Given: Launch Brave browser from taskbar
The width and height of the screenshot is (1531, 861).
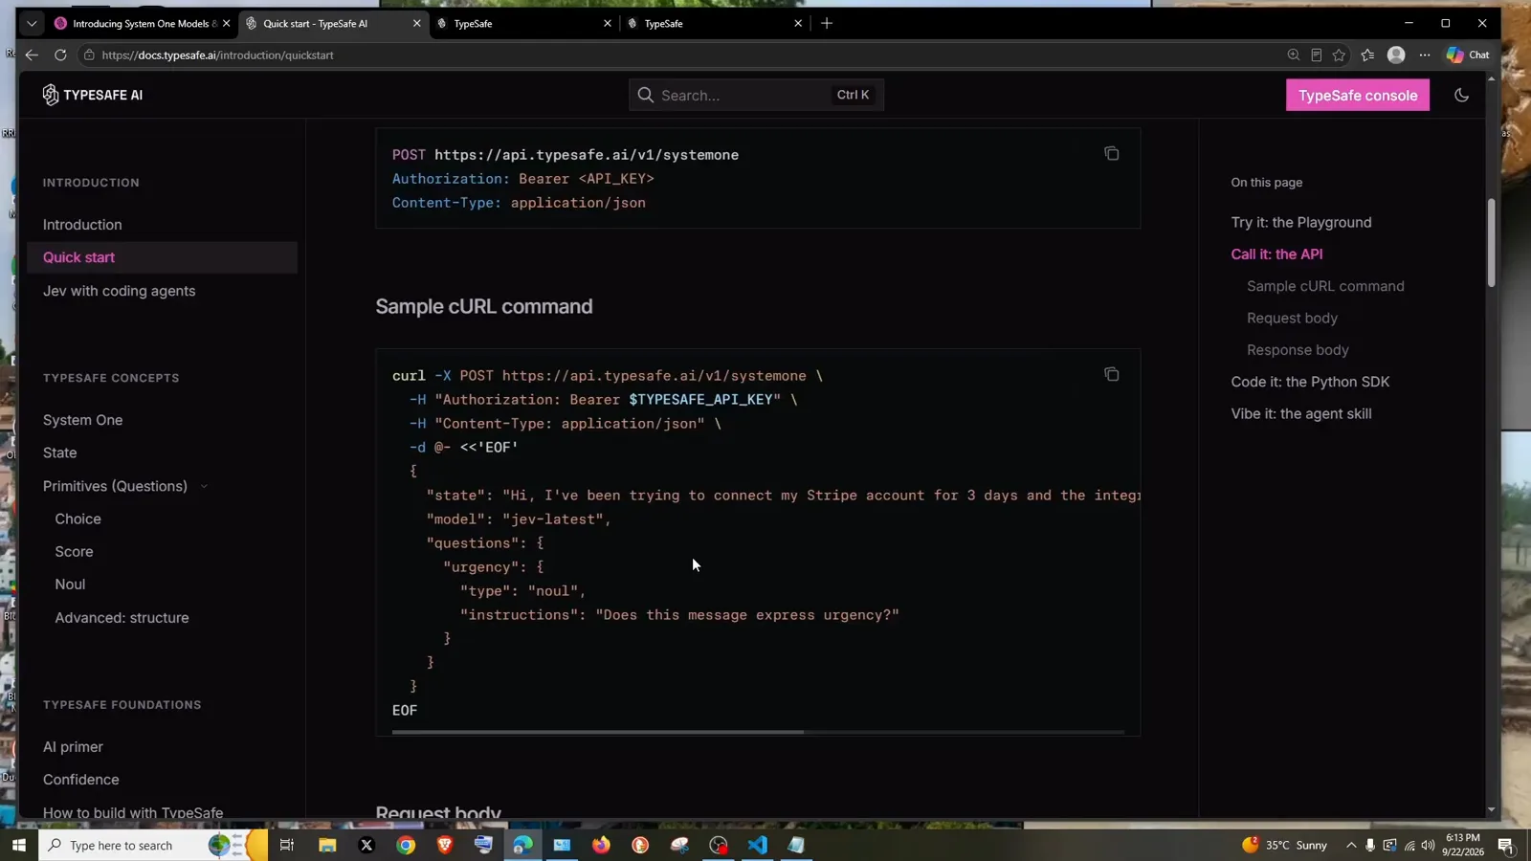Looking at the screenshot, I should coord(445,845).
